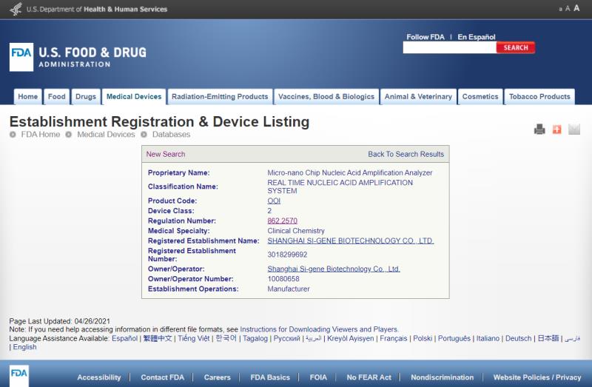Click the print page icon
Viewport: 592px width, 387px height.
[x=539, y=129]
